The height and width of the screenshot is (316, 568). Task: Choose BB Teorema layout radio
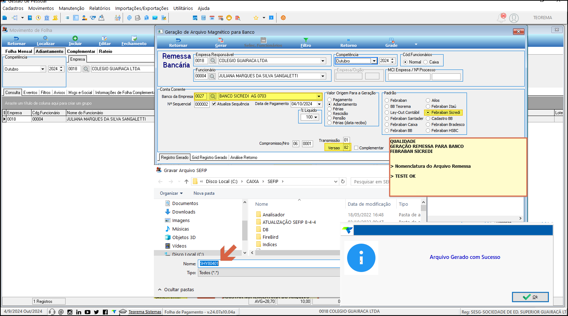coord(387,106)
